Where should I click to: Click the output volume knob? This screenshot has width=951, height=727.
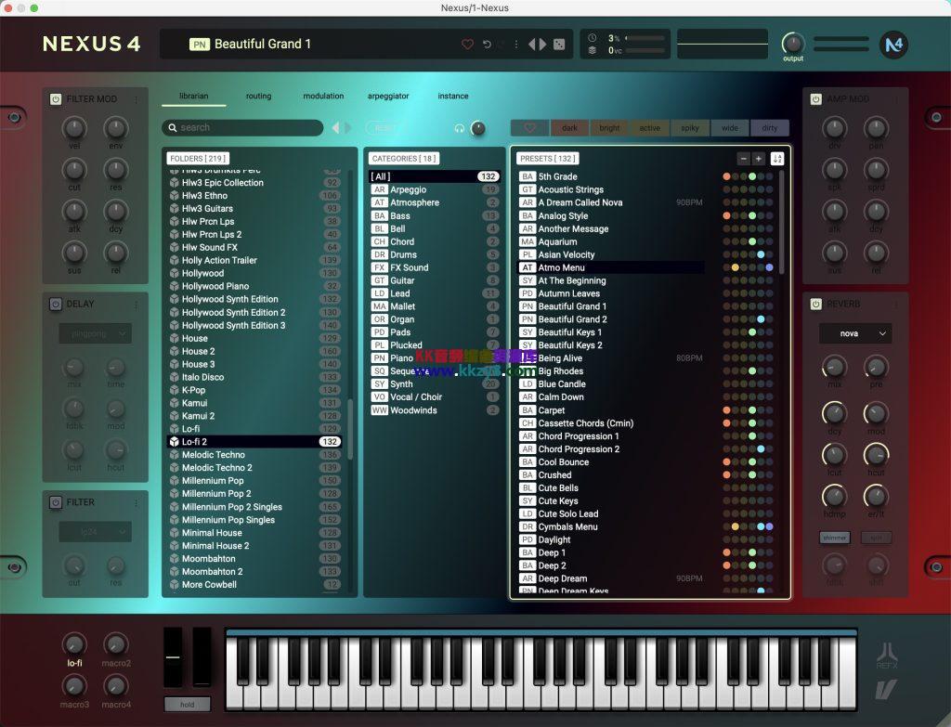(792, 43)
